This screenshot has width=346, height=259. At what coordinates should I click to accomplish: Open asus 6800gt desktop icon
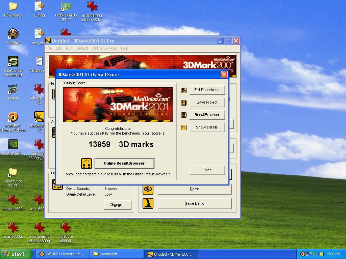(13, 230)
